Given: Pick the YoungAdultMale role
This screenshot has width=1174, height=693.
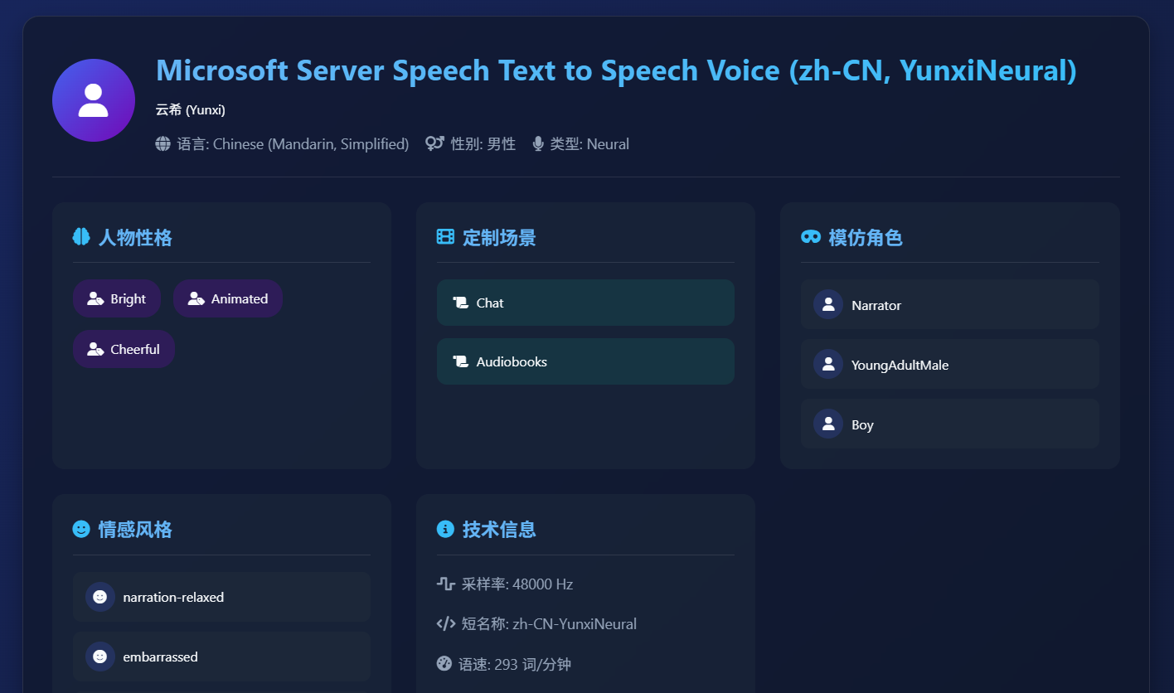Looking at the screenshot, I should point(949,365).
